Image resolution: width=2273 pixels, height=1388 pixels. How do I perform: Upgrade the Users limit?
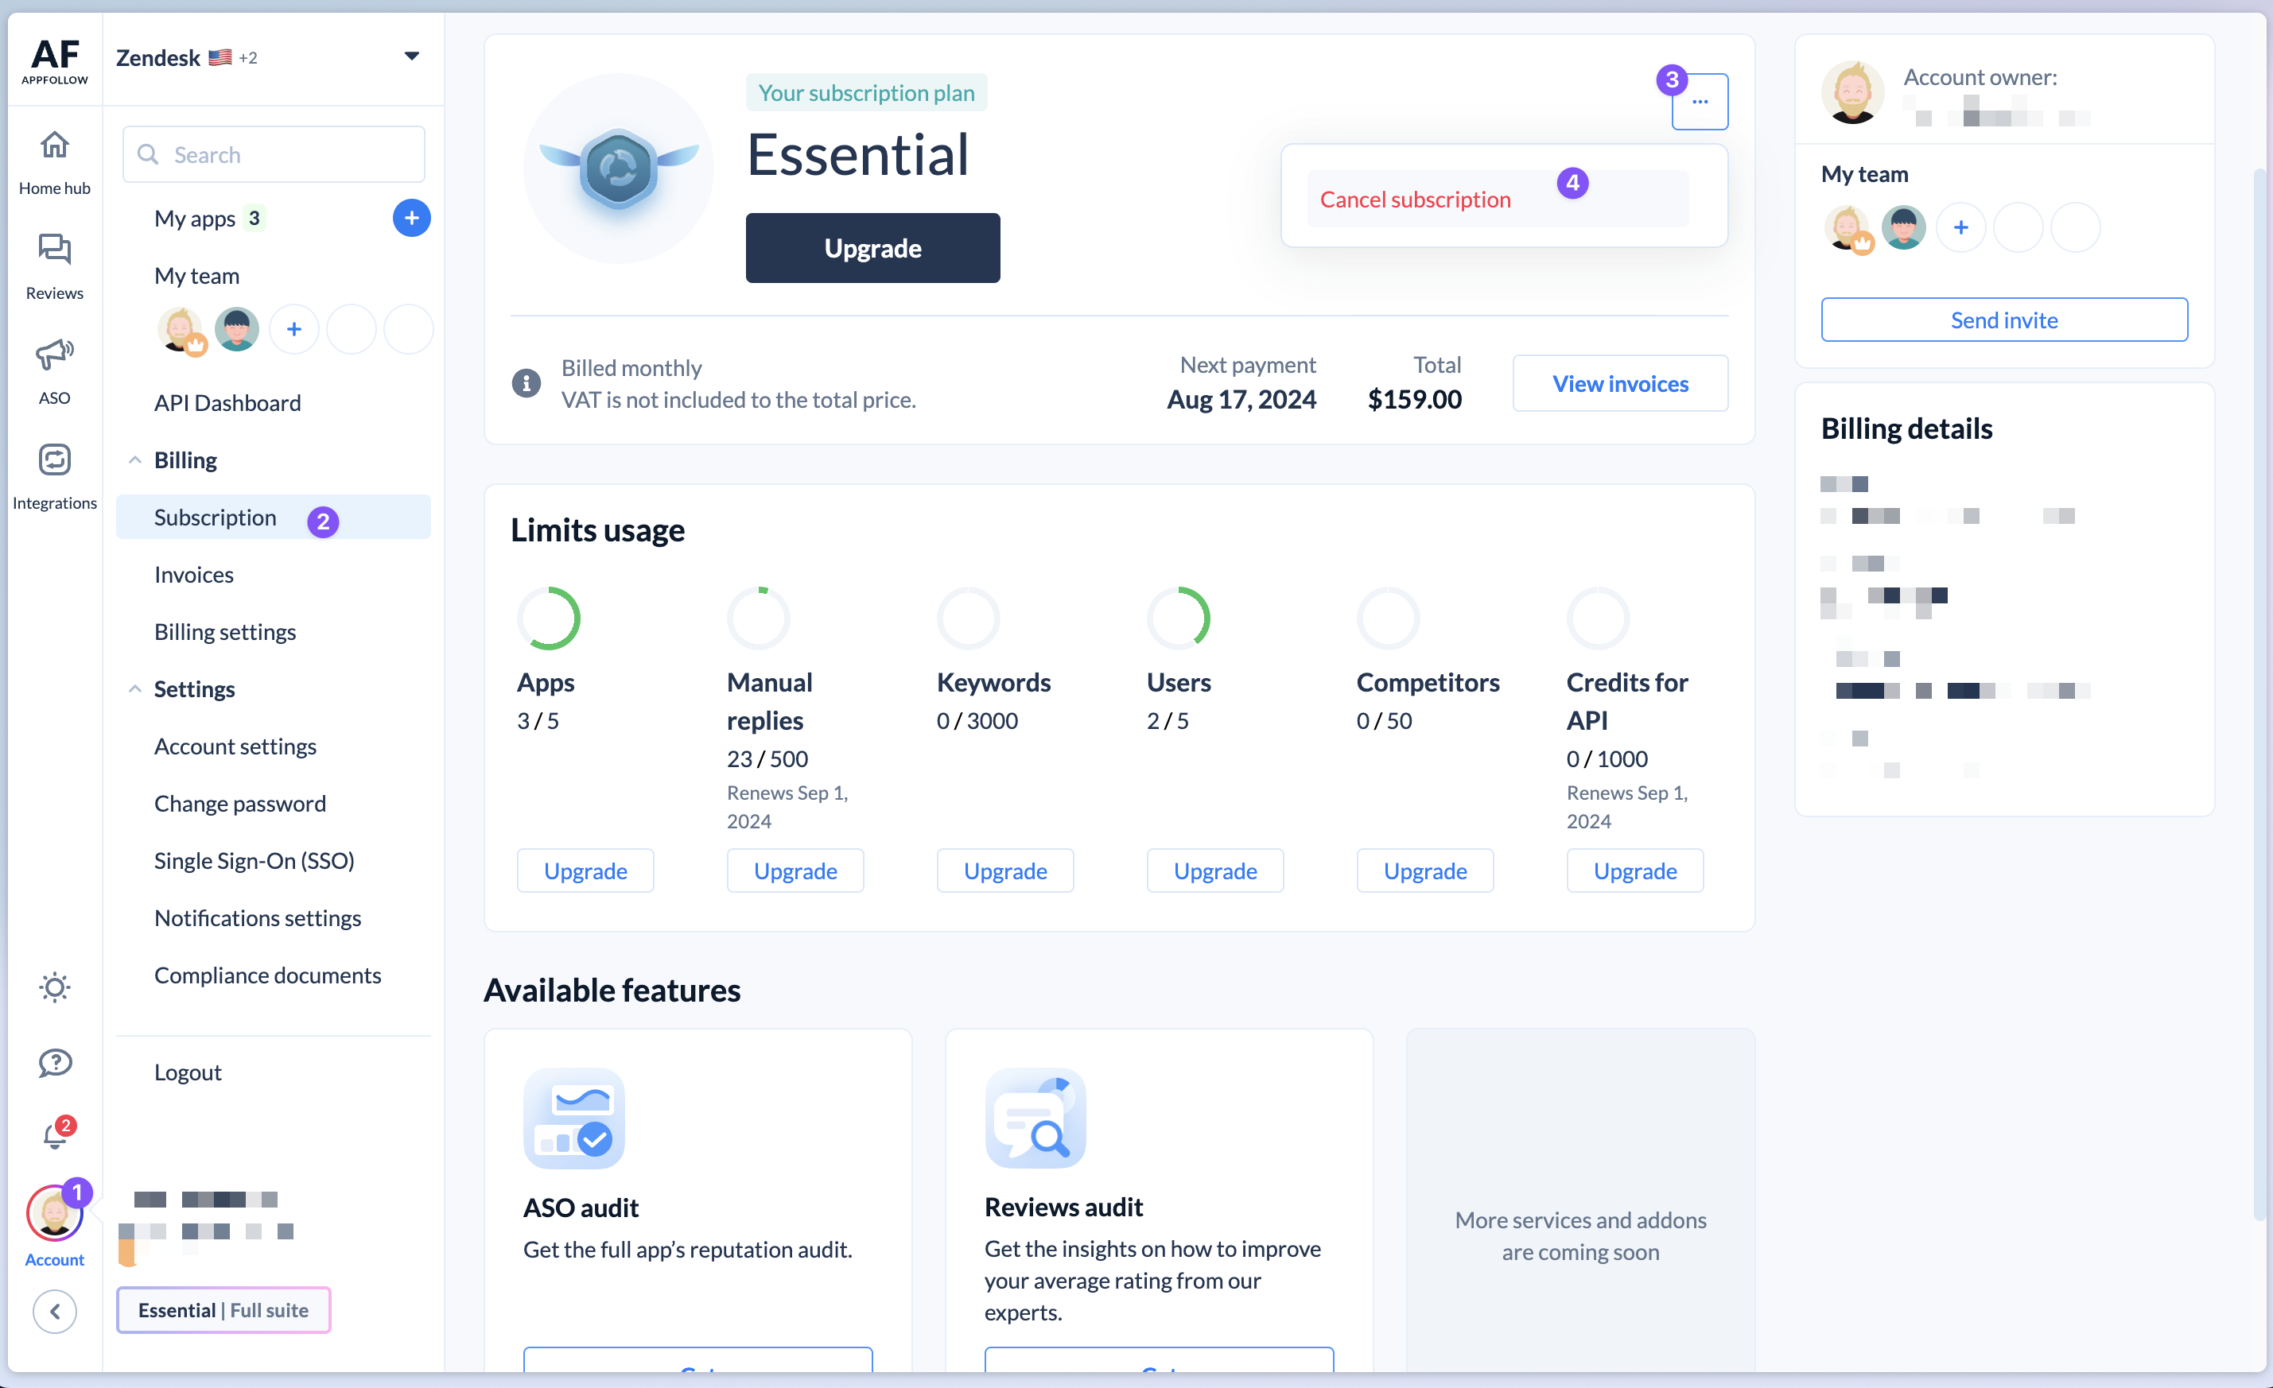1215,870
